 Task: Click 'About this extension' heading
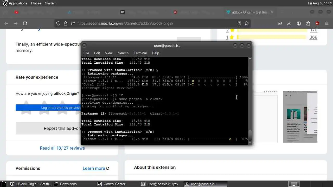(155, 167)
